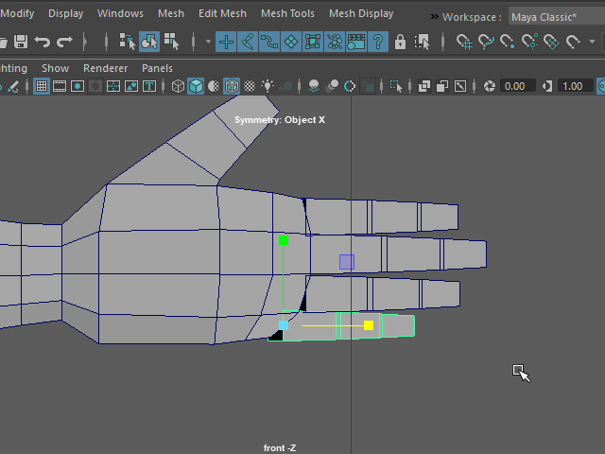Toggle smooth shade all cube
The image size is (605, 454).
click(195, 86)
